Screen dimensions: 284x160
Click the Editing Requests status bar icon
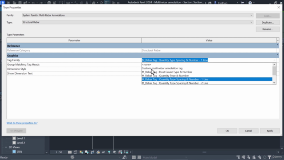pyautogui.click(x=125, y=157)
